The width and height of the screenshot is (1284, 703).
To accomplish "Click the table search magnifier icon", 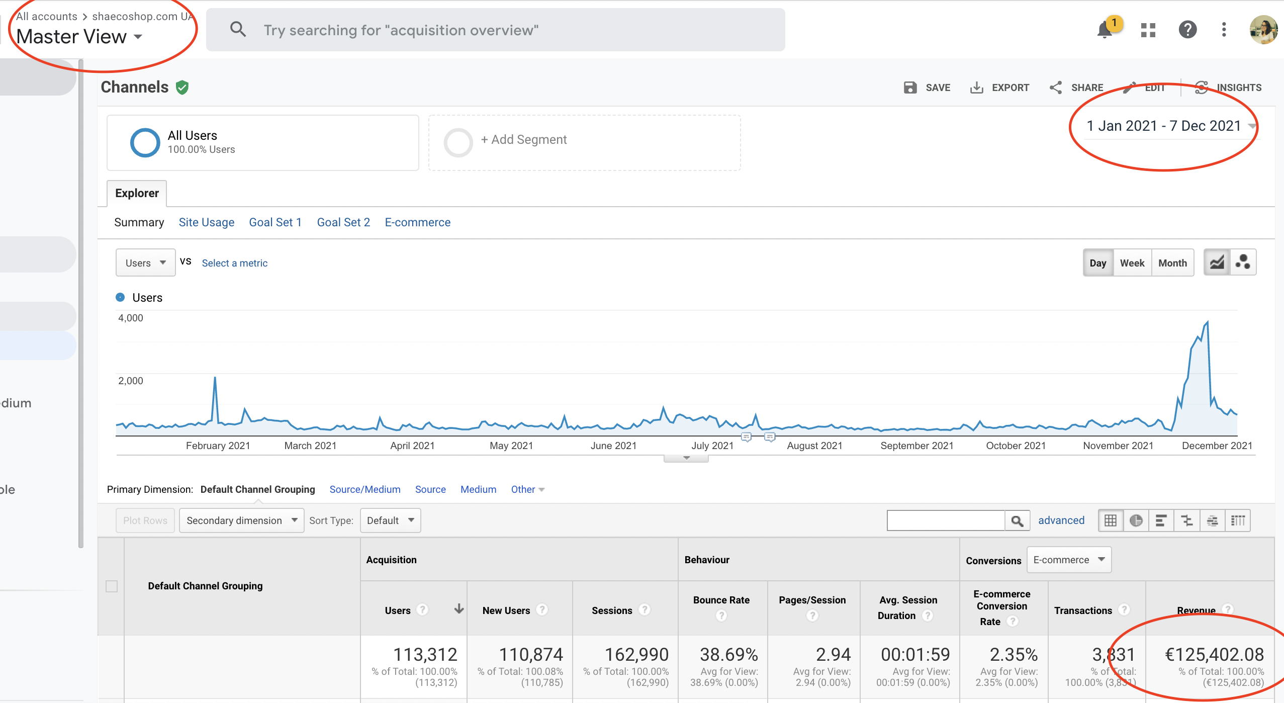I will coord(1017,520).
